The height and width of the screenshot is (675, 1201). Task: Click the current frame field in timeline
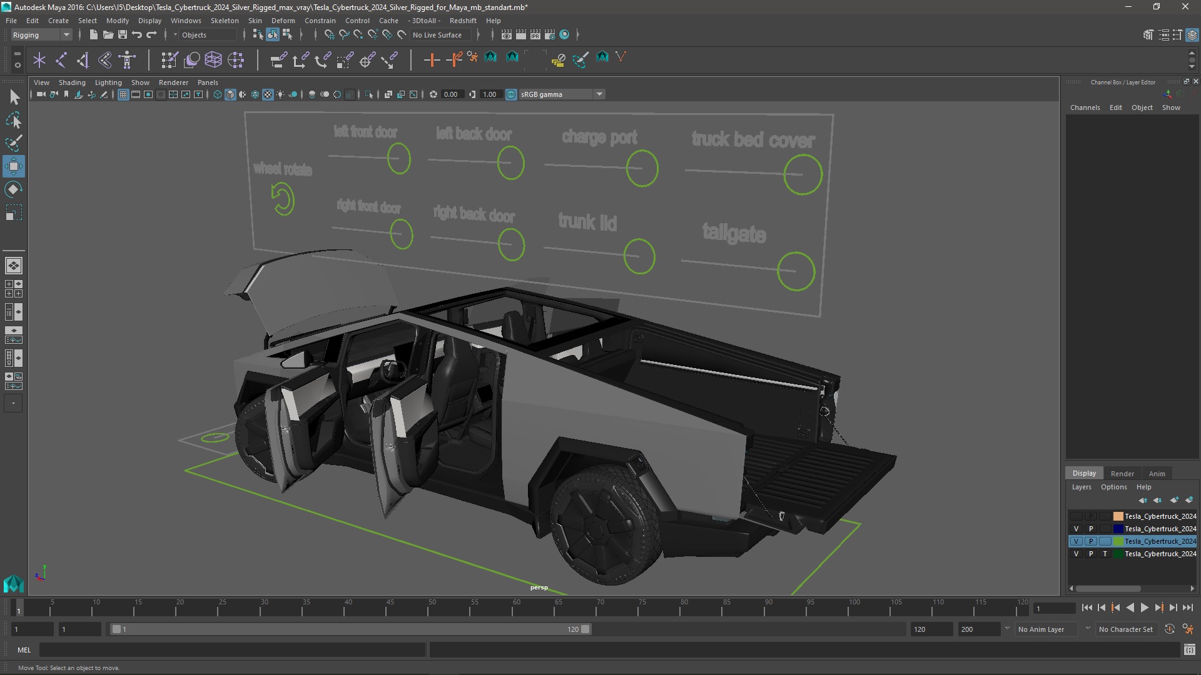[x=1054, y=608]
